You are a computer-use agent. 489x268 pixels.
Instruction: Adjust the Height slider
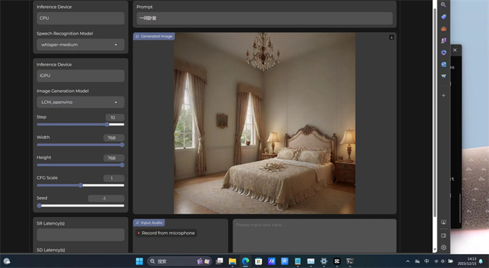click(80, 165)
